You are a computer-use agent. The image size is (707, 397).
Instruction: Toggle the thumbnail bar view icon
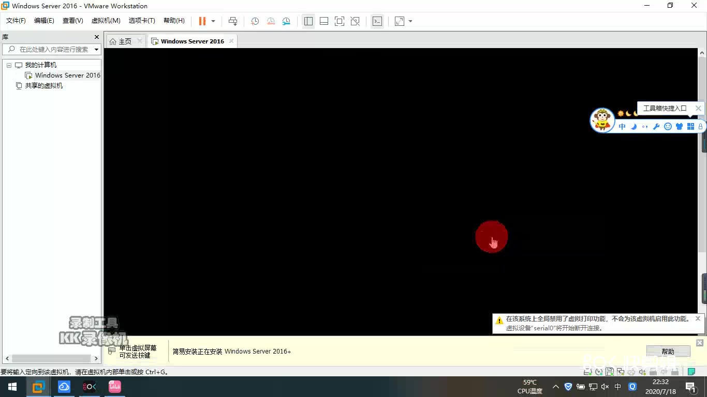coord(324,21)
